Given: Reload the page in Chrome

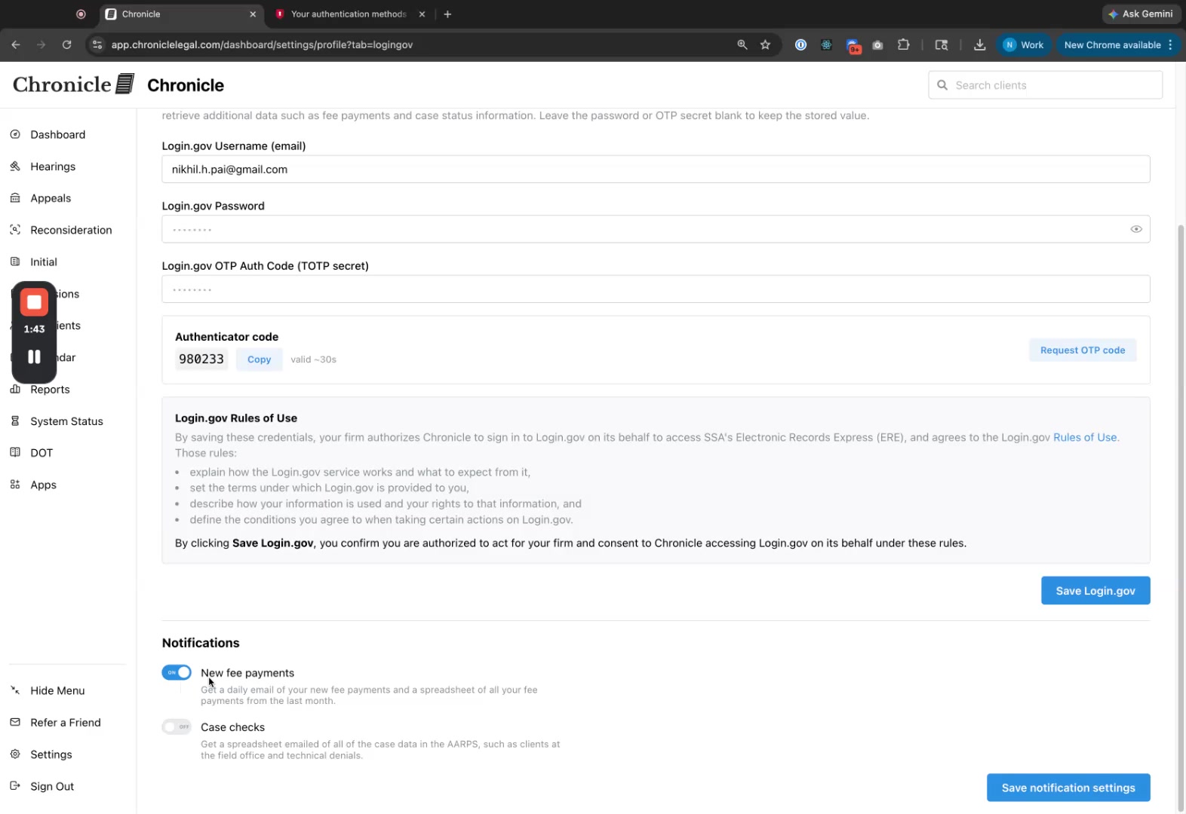Looking at the screenshot, I should click(x=66, y=44).
